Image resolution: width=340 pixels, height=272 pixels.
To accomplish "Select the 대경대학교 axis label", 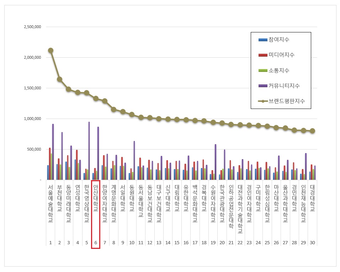I will pyautogui.click(x=312, y=198).
